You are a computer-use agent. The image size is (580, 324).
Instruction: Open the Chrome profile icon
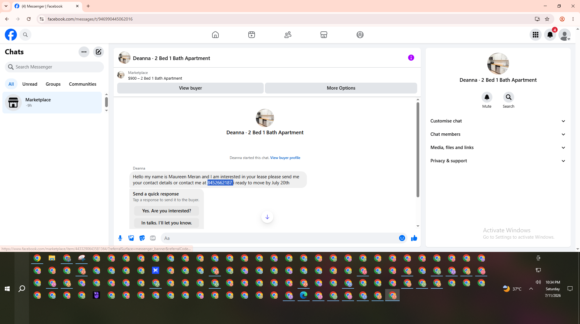tap(562, 19)
